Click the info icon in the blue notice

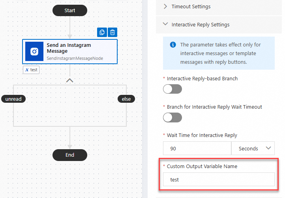[x=173, y=44]
